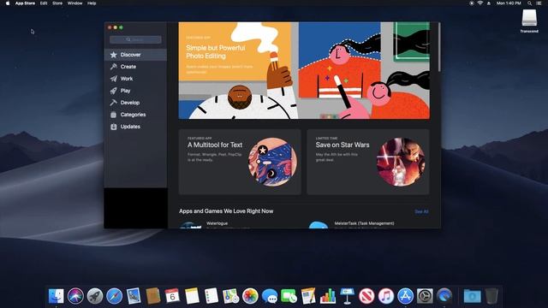Viewport: 548px width, 308px height.
Task: Open Notification Center list icon
Action: (x=539, y=3)
